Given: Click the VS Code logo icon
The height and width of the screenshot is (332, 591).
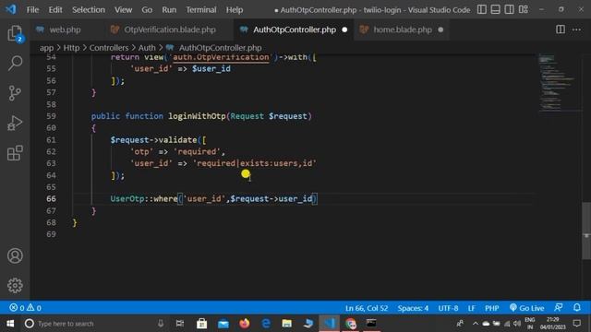Looking at the screenshot, I should point(11,9).
